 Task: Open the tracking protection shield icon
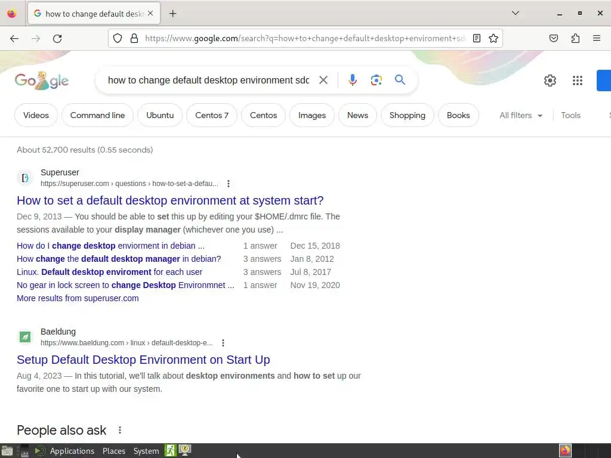point(118,38)
